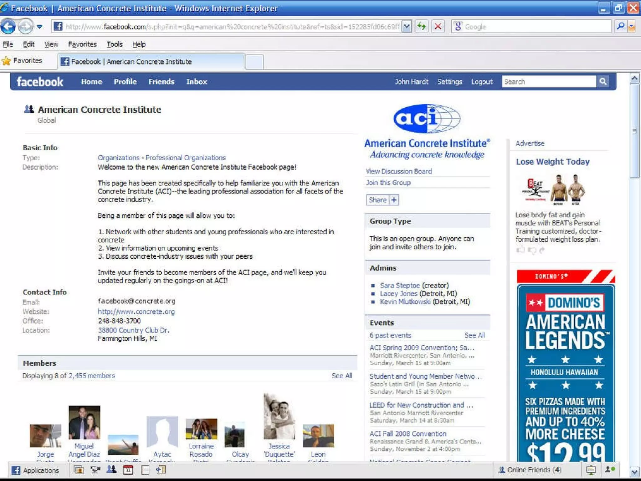Open Groups icon in bottom bar
Viewport: 641px width, 481px height.
pyautogui.click(x=111, y=470)
